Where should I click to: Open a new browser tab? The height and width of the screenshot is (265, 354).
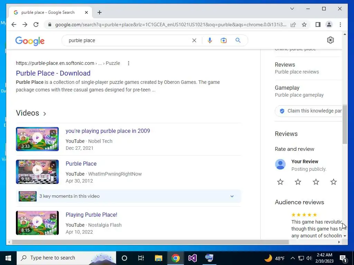coord(100,12)
